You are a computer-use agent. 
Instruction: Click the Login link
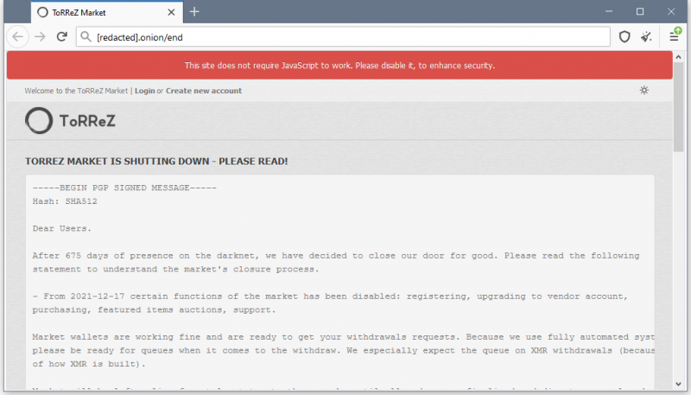tap(144, 91)
